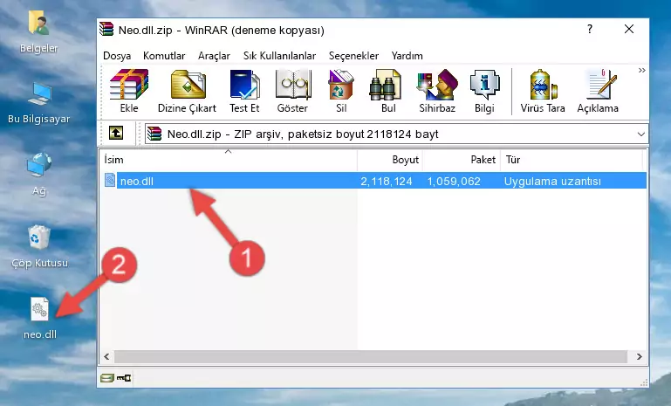Screen dimensions: 671x406
Task: Open the Yardım menu
Action: tap(407, 56)
